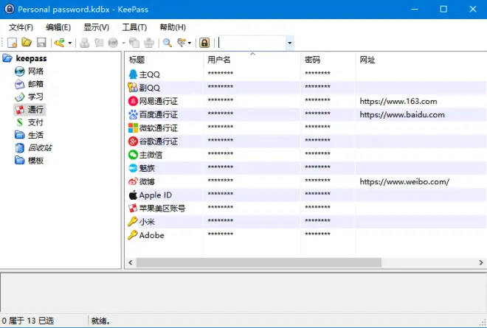Screen dimensions: 487x328
Task: Click the 微软通行证 Windows logo icon
Action: pyautogui.click(x=133, y=128)
